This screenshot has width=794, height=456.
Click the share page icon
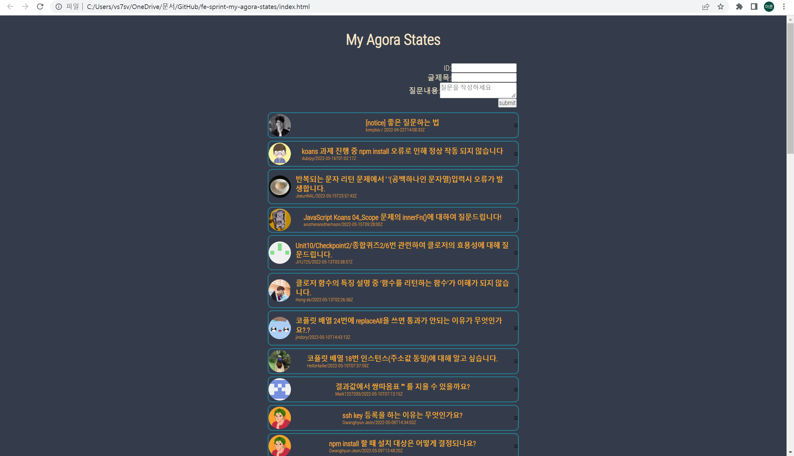click(706, 7)
